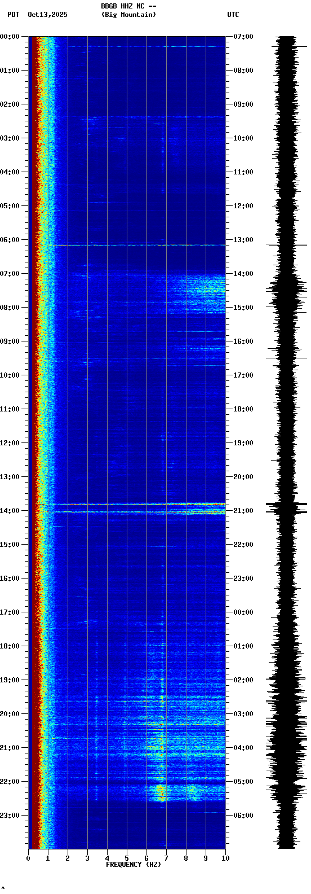Click the black seismogram waveform trace
Screen dimensions: 311x894
pyautogui.click(x=287, y=442)
